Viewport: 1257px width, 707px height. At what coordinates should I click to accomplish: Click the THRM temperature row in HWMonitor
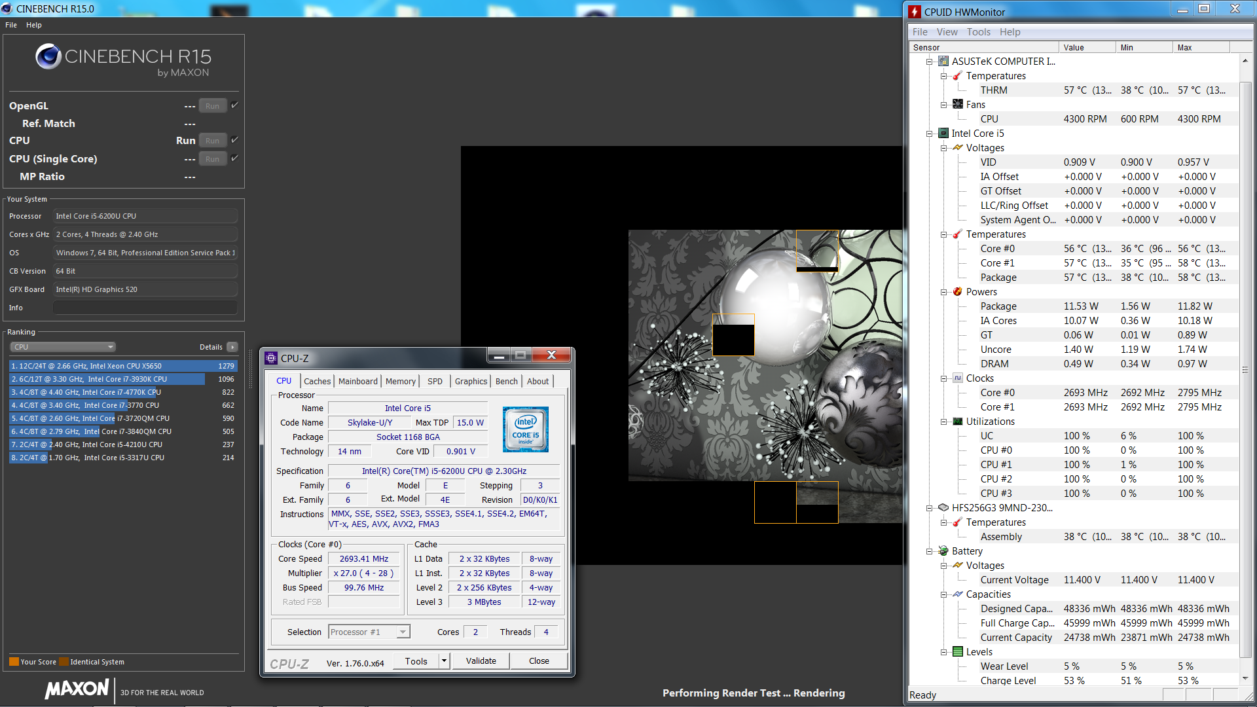coord(1074,90)
